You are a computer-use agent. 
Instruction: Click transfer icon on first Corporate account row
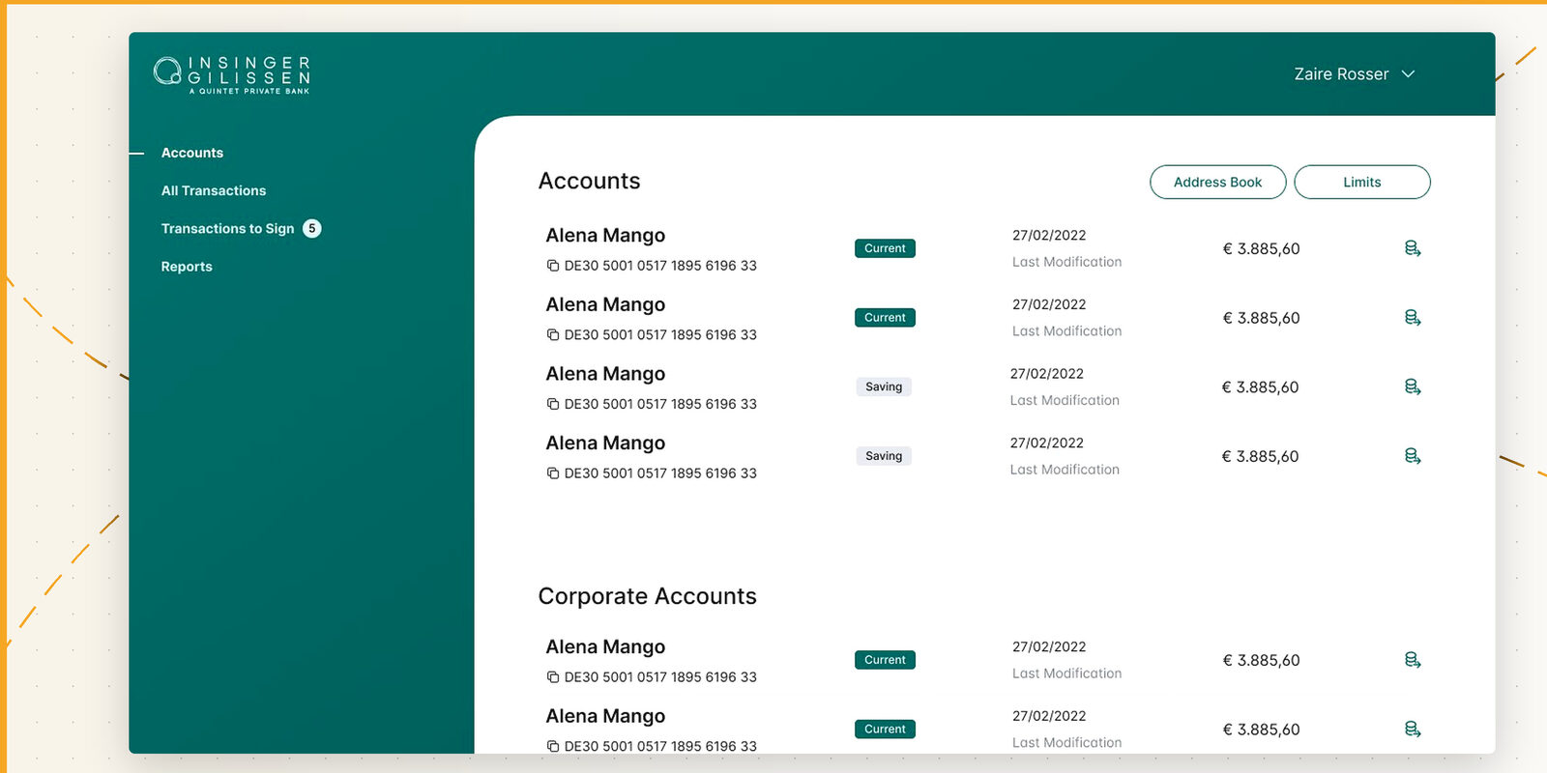point(1412,660)
